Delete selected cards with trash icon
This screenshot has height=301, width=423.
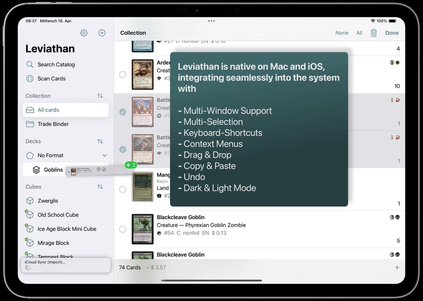(374, 33)
